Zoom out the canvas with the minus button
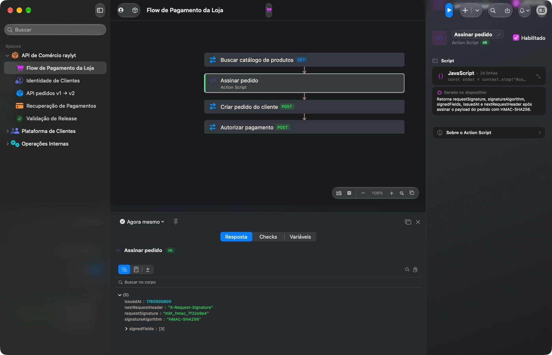Screen dimensions: 552x355 click(363, 193)
